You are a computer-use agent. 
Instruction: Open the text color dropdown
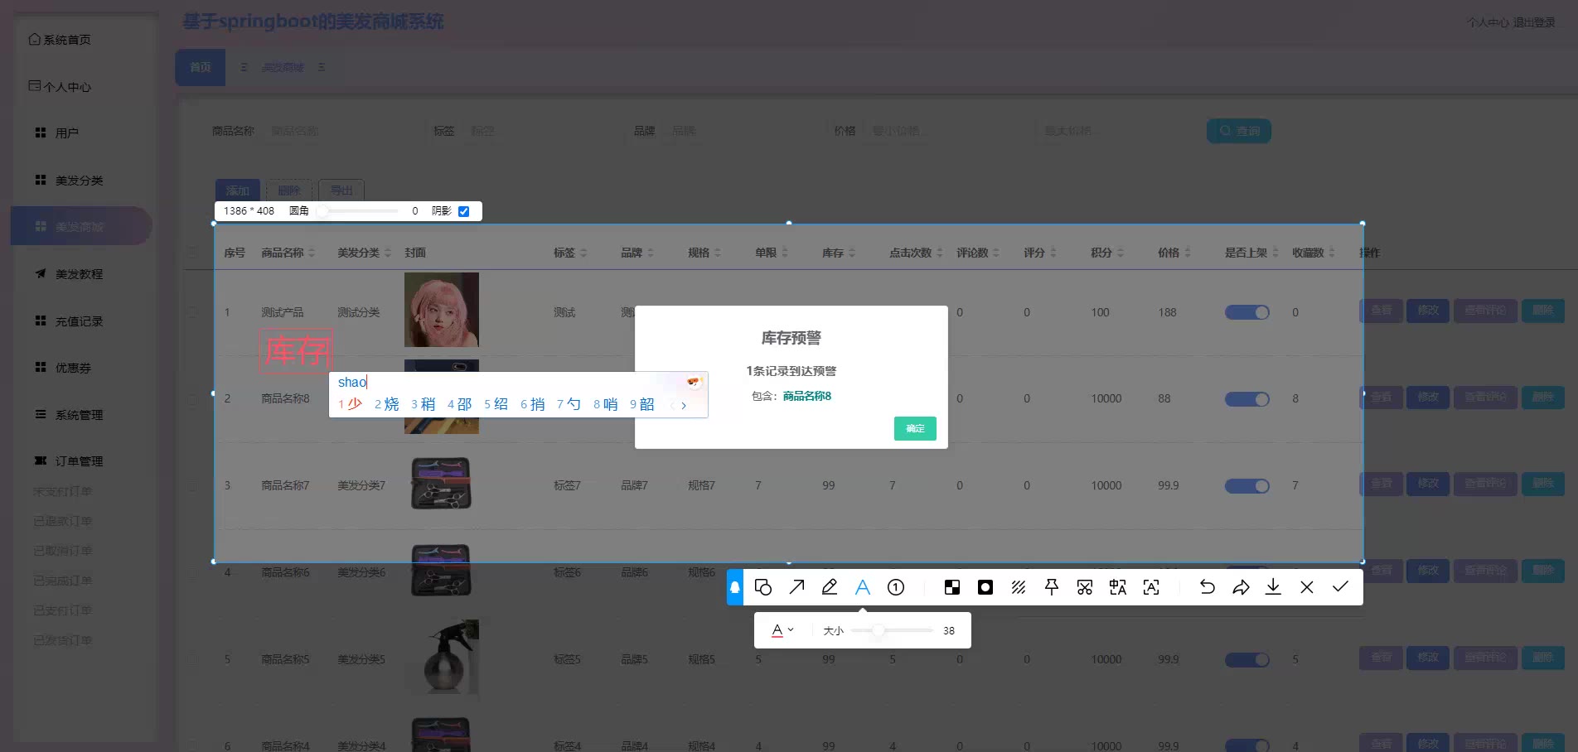782,630
